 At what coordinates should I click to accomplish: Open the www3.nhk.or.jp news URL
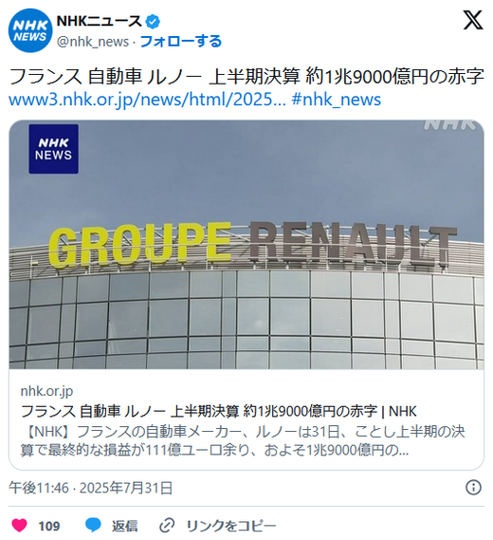(147, 100)
